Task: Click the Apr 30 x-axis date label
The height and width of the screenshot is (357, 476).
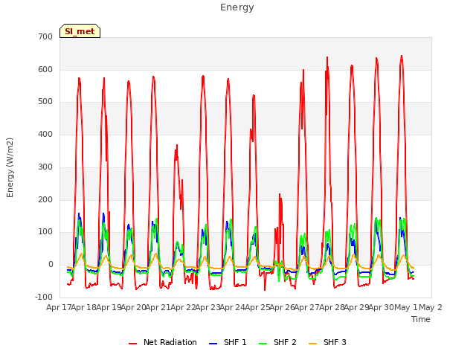Action: pos(382,307)
